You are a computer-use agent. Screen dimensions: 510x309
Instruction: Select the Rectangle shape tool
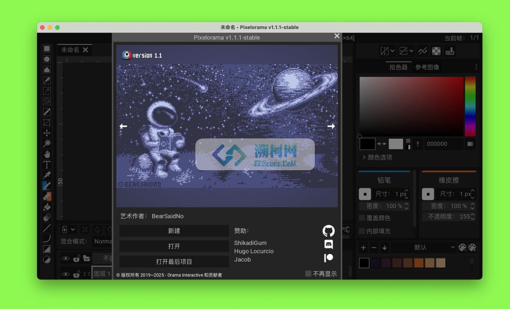coord(47,249)
